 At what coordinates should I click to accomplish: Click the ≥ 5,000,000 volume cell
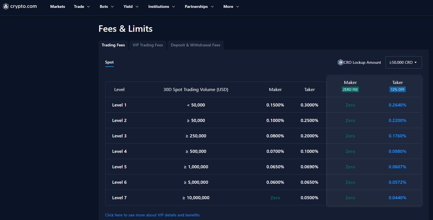tap(196, 182)
